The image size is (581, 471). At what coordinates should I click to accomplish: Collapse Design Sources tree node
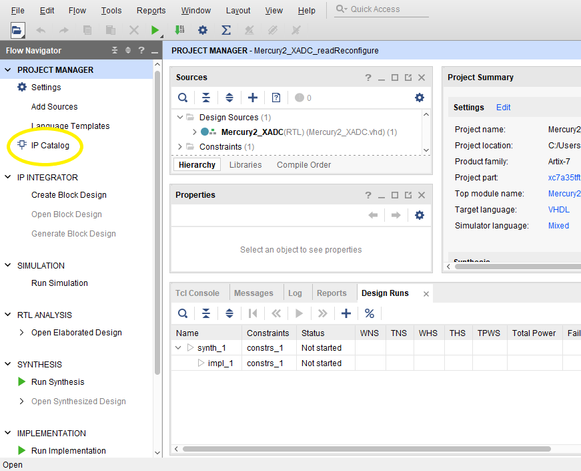coord(180,117)
